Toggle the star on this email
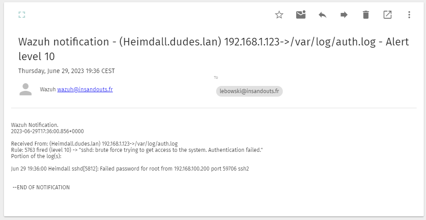Image resolution: width=426 pixels, height=220 pixels. pyautogui.click(x=279, y=15)
